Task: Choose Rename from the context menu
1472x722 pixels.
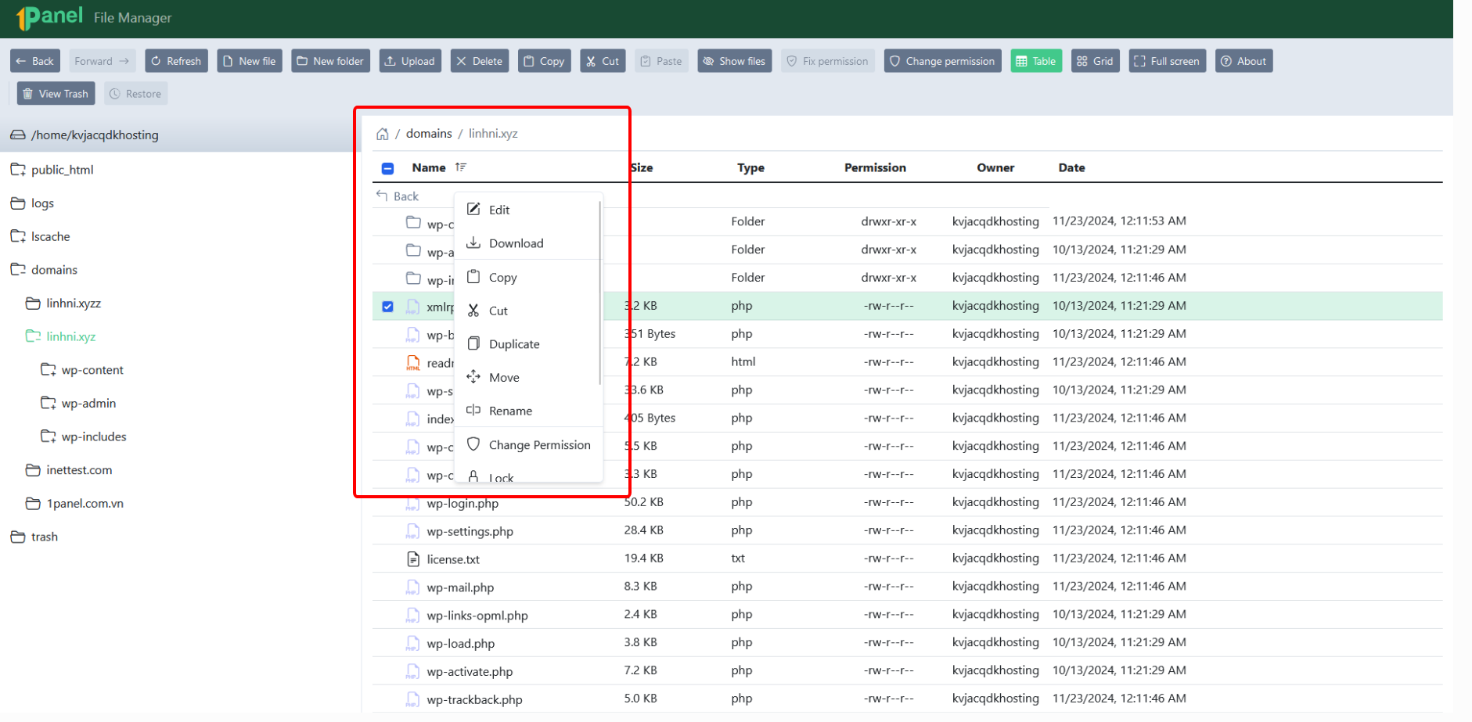Action: pyautogui.click(x=528, y=411)
